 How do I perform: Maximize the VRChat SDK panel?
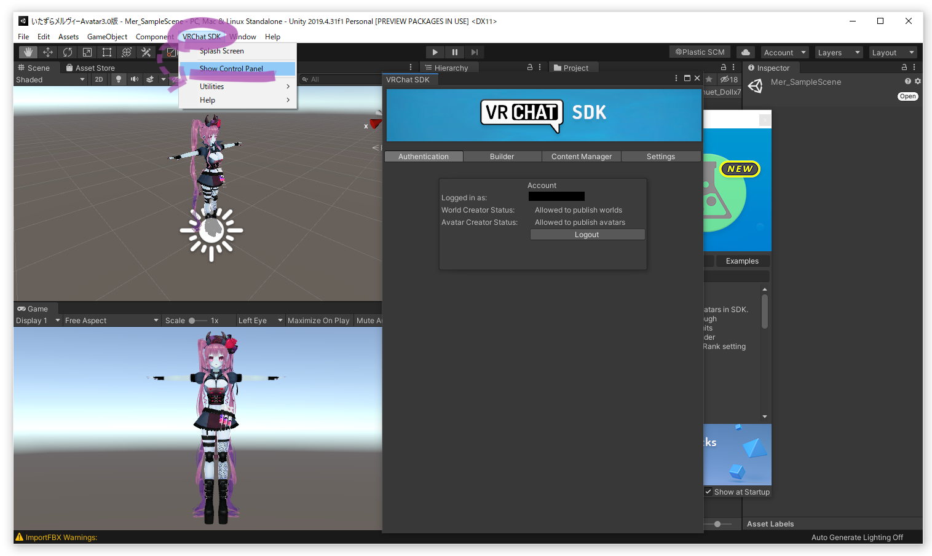[x=687, y=79]
